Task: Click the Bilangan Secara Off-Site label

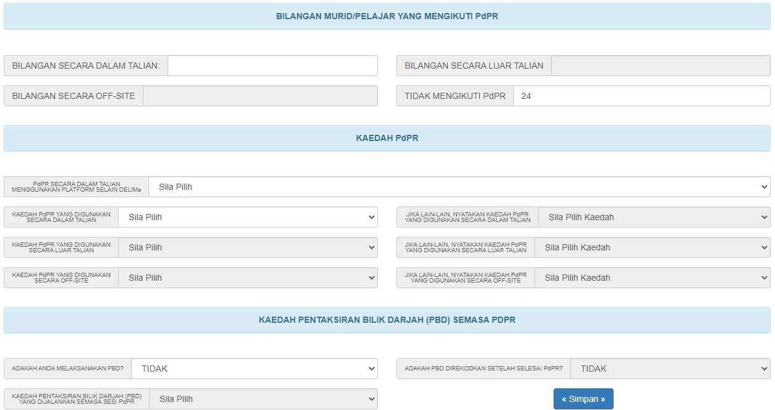Action: [74, 96]
